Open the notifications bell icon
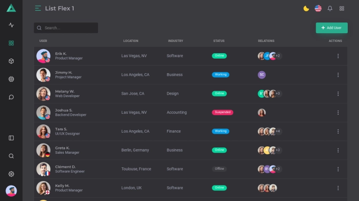The width and height of the screenshot is (359, 201). pyautogui.click(x=330, y=8)
